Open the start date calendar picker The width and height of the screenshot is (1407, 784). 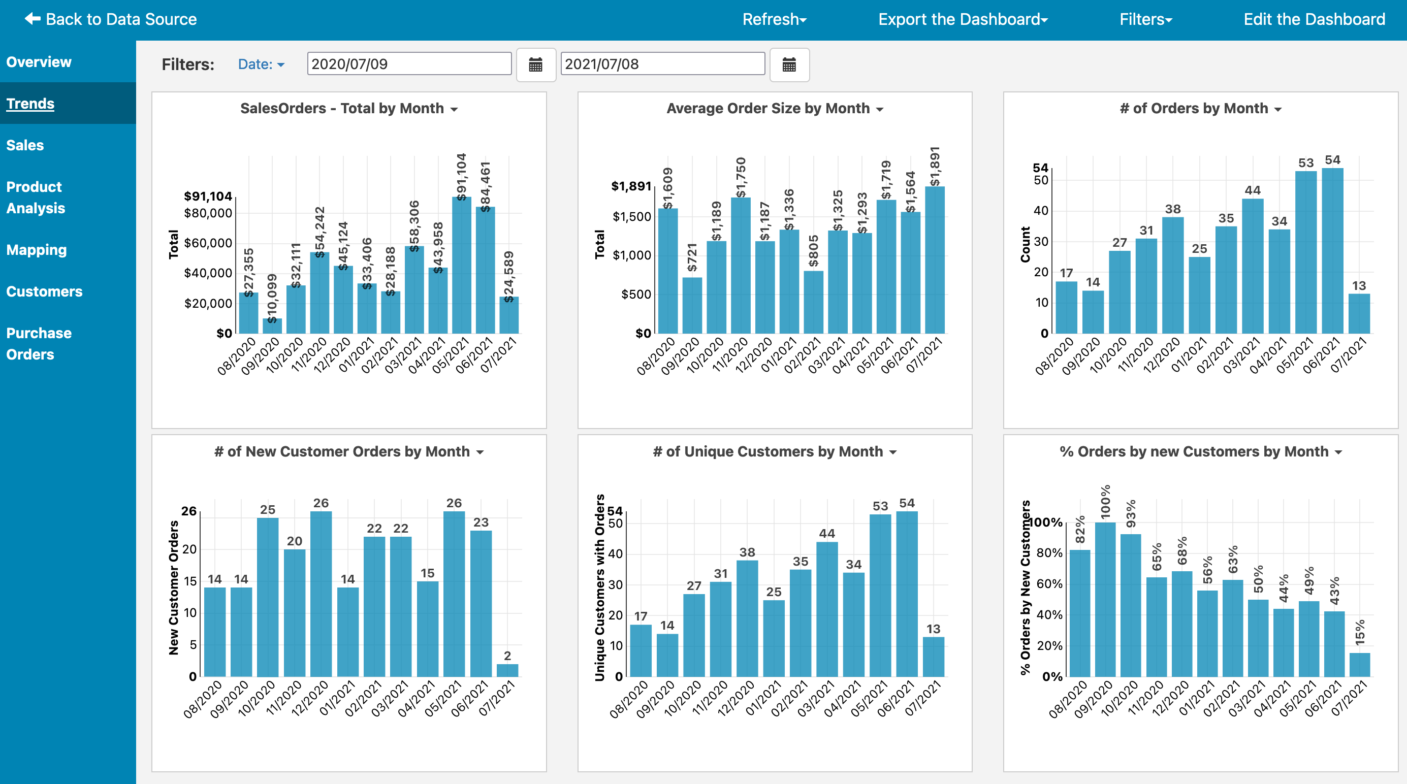tap(535, 65)
